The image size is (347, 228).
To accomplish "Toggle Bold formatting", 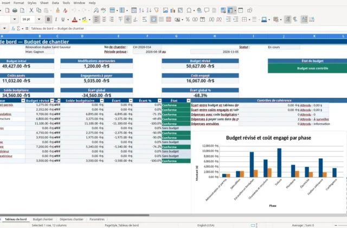I will (48, 20).
